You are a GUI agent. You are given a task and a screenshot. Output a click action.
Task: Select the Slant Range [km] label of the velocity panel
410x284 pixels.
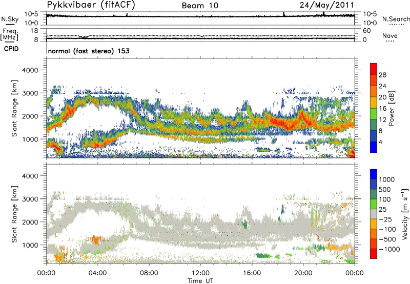(14, 214)
